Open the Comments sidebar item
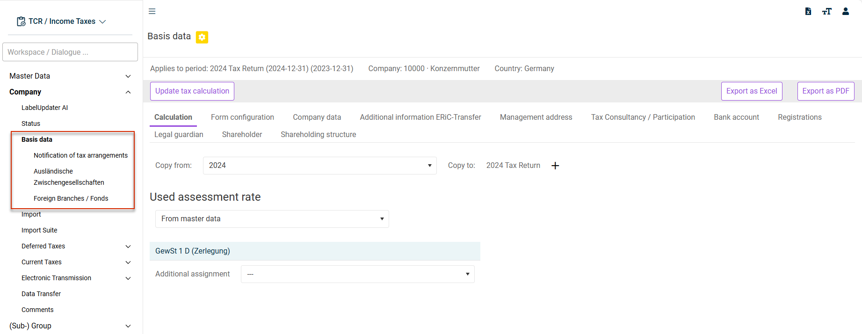Image resolution: width=862 pixels, height=334 pixels. 37,310
